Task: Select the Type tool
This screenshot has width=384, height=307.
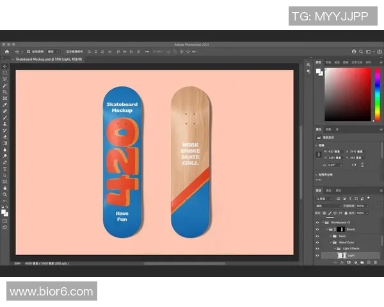Action: (5, 169)
